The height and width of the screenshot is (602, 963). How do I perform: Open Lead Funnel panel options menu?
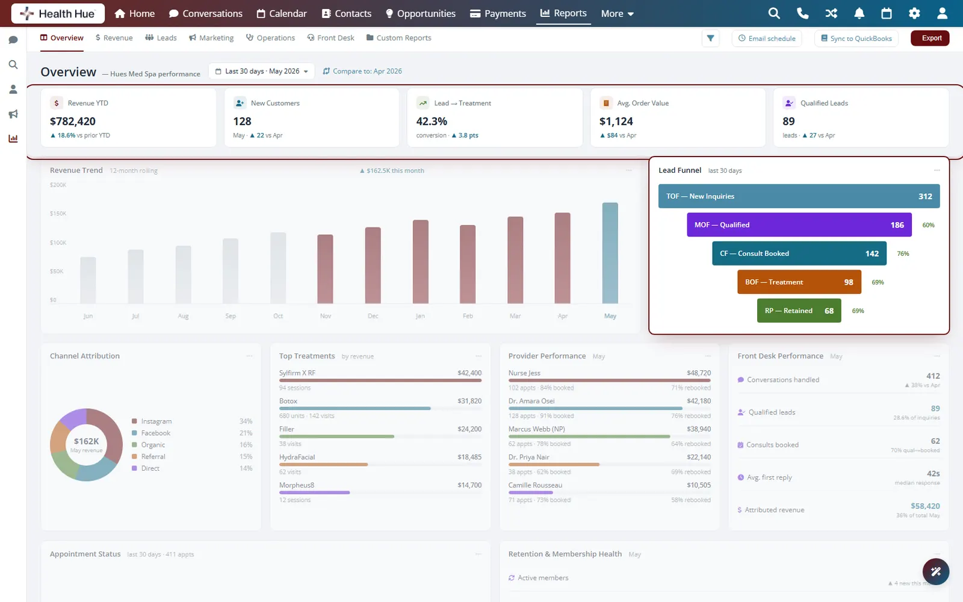pyautogui.click(x=937, y=170)
